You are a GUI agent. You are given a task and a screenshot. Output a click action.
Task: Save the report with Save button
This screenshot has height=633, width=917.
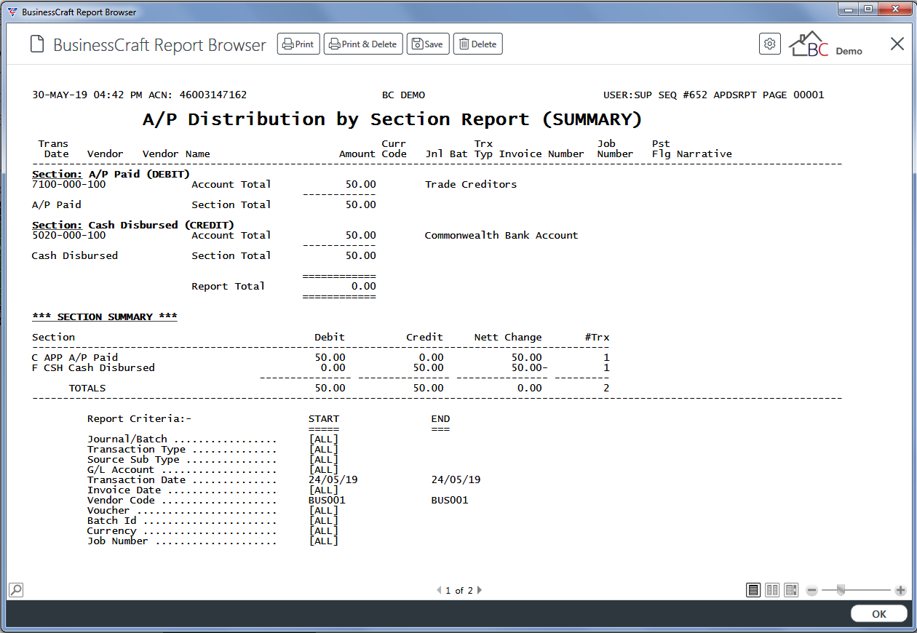coord(428,44)
